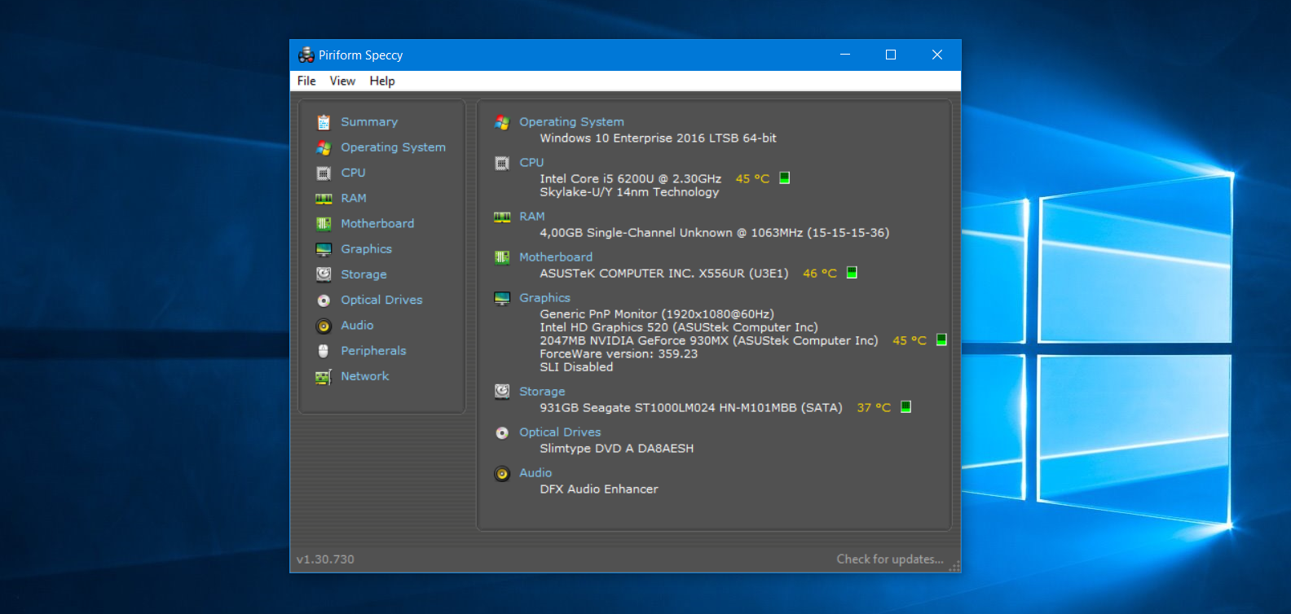Select RAM in the sidebar
The image size is (1291, 614).
[x=354, y=198]
